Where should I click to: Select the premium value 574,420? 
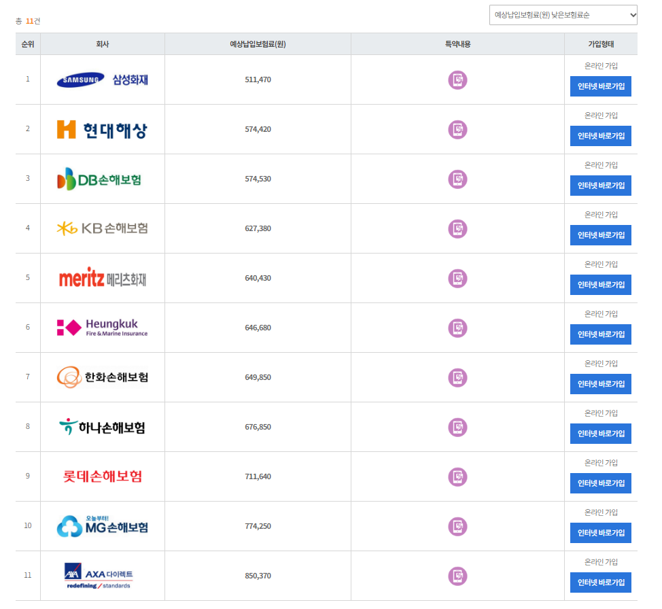click(258, 129)
